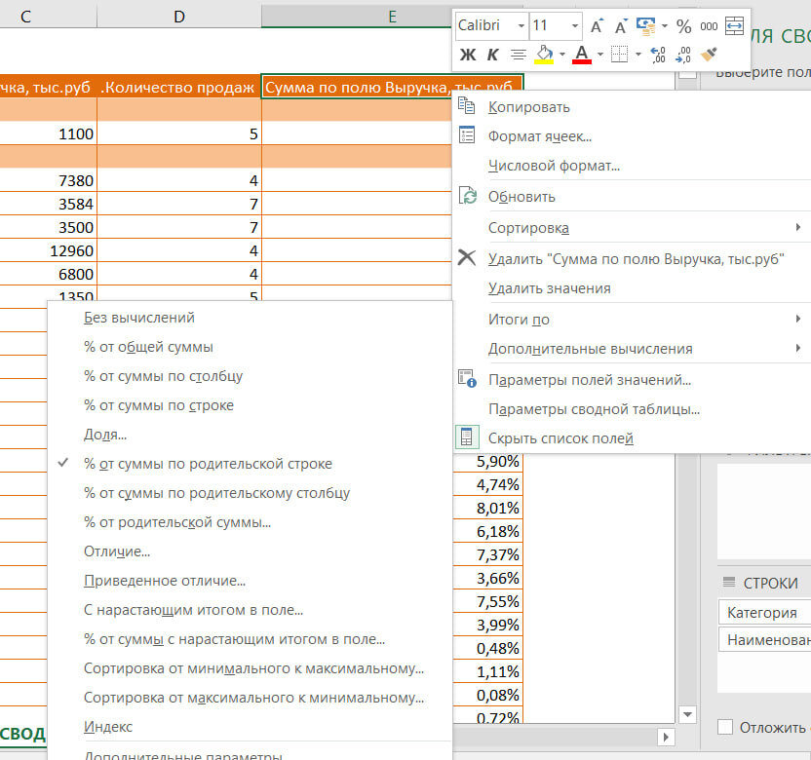Click scroll-right arrow of horizontal scrollbar
This screenshot has height=760, width=811.
(666, 737)
